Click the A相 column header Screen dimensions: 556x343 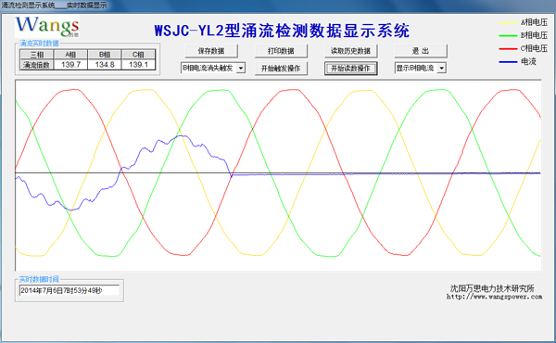pos(70,55)
